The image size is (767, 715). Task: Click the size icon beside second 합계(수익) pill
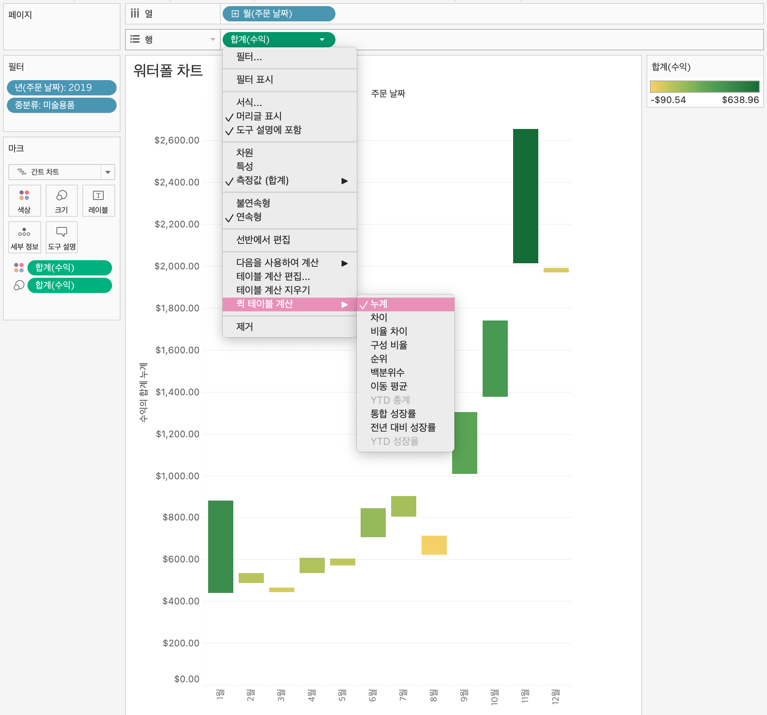point(19,285)
